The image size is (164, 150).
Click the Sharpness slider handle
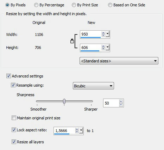[64, 101]
